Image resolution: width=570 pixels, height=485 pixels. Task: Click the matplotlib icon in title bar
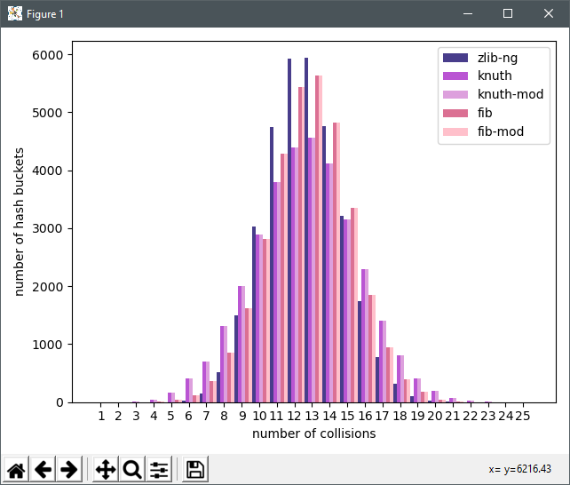tap(15, 14)
